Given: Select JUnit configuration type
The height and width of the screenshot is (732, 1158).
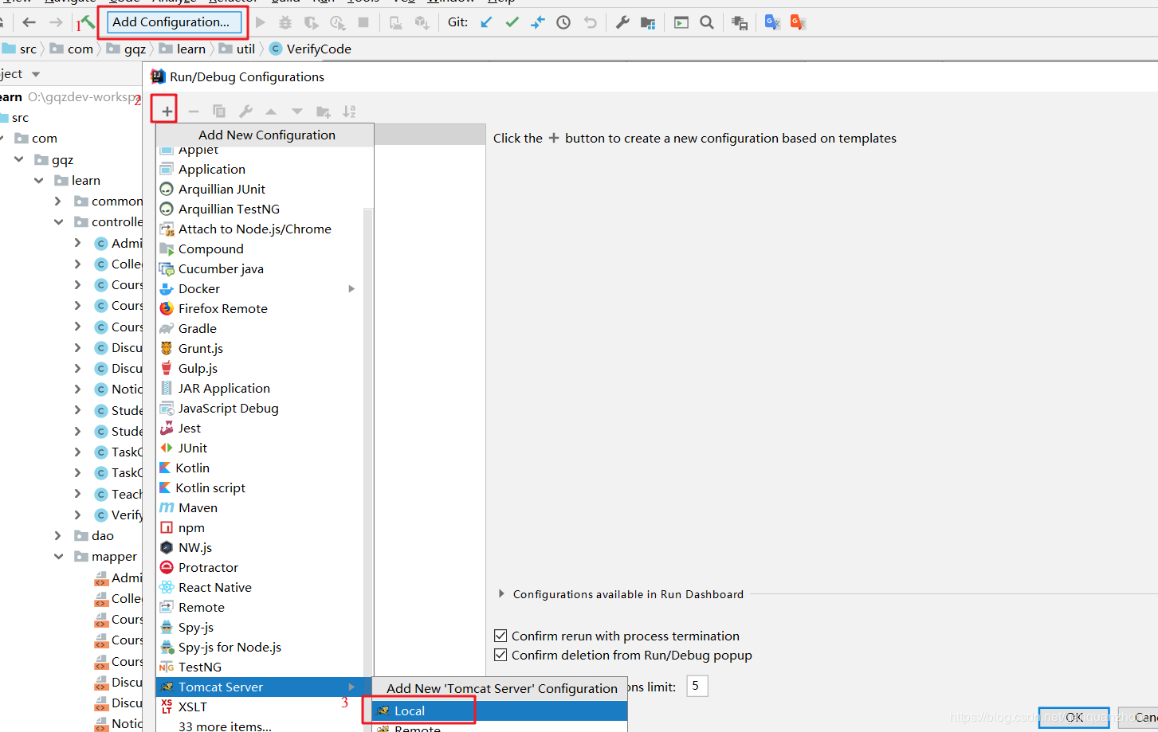Looking at the screenshot, I should pos(260,448).
